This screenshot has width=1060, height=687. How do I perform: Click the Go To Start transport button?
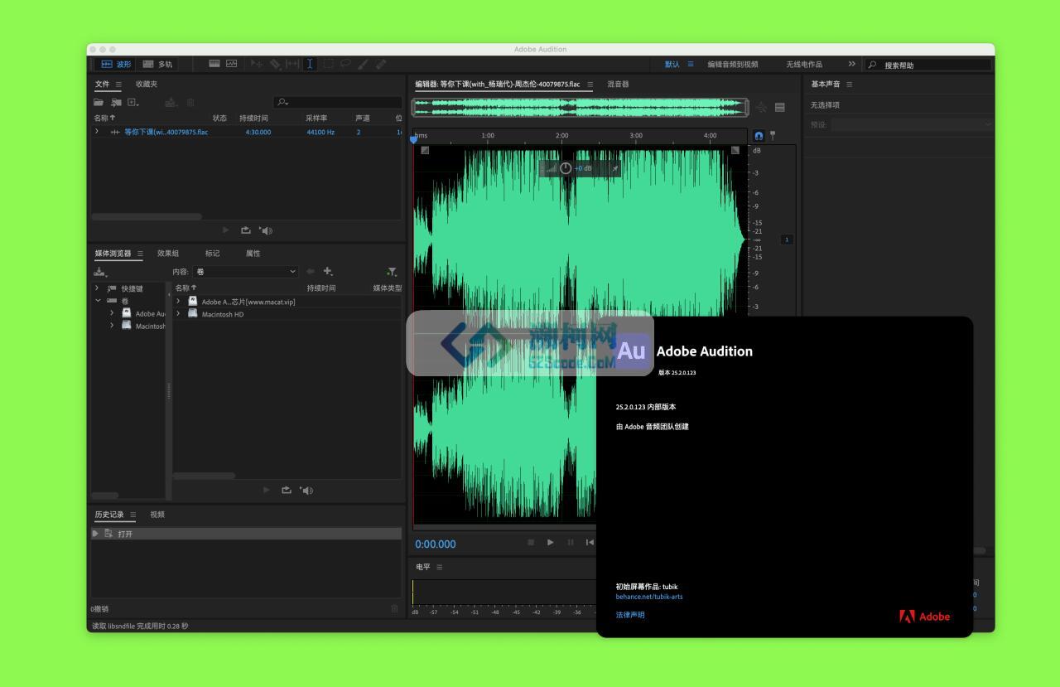click(x=590, y=542)
